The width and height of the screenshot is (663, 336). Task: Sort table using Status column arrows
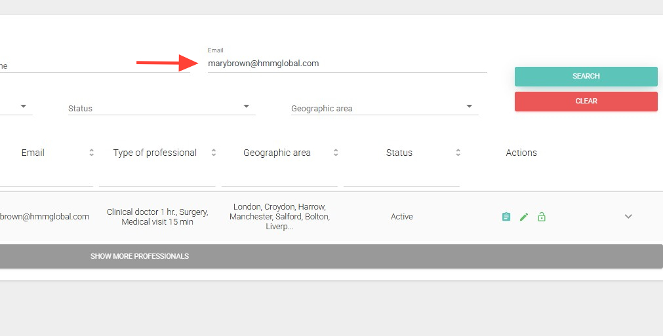(x=458, y=153)
